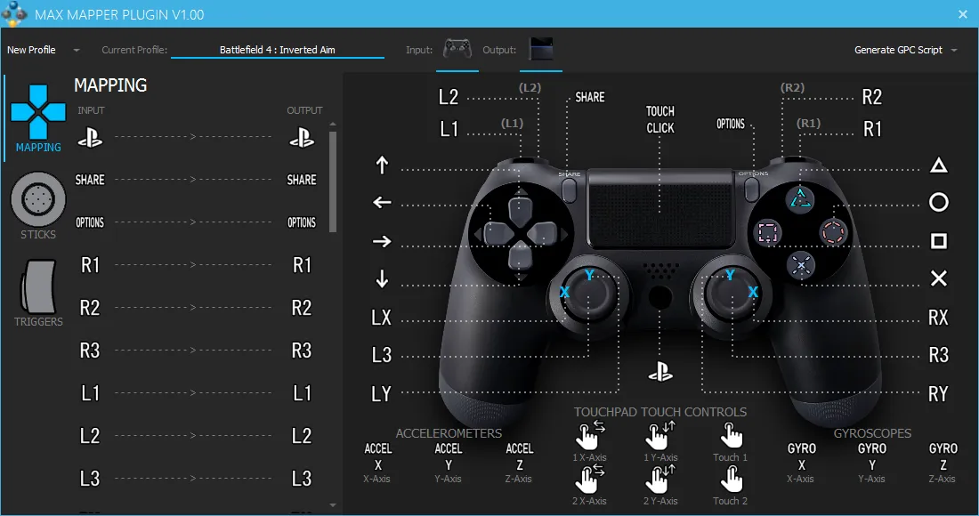Click the Square button icon on the right
The image size is (979, 516).
pos(938,241)
